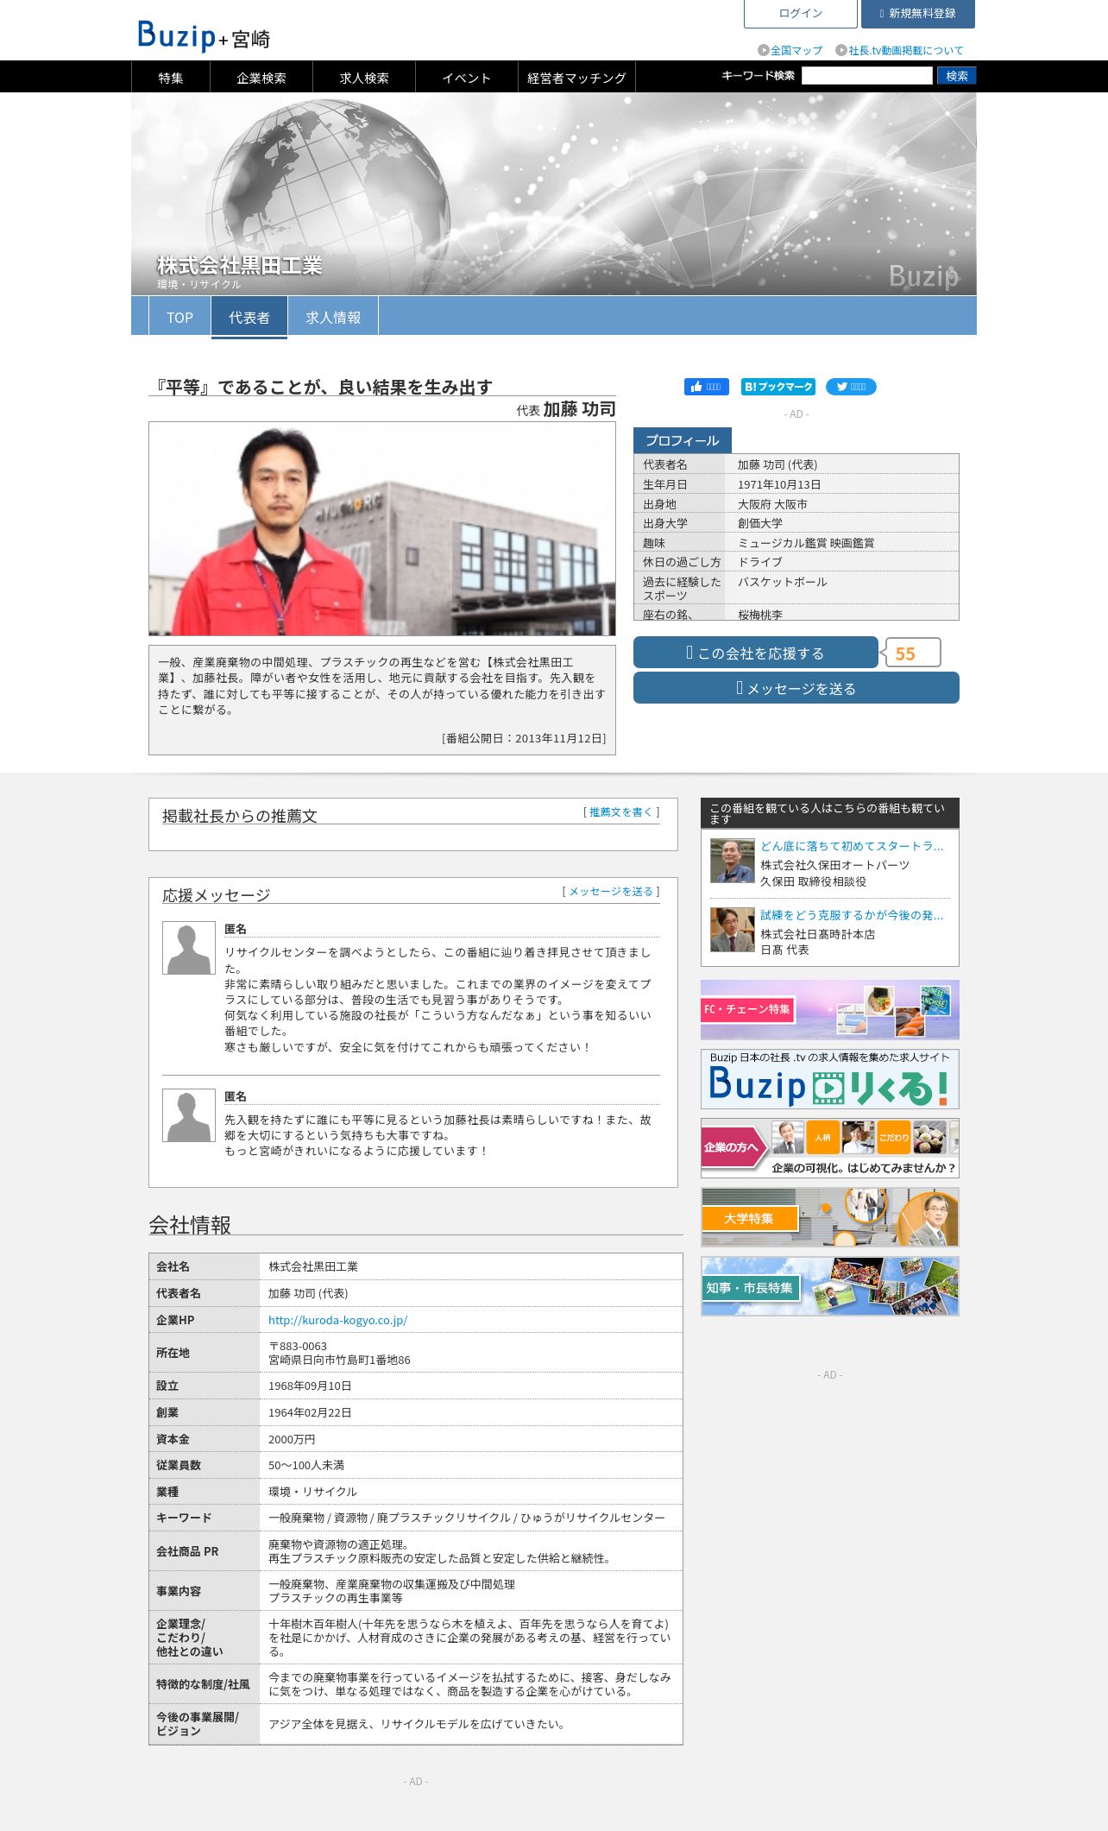This screenshot has height=1831, width=1108.
Task: Click address 宮崎県日向市竹島町1番地86
Action: [339, 1360]
